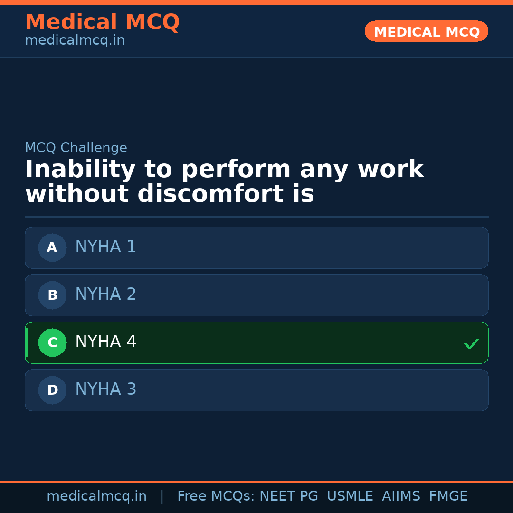Screen dimensions: 513x513
Task: Select answer option NYHA 3
Action: tap(256, 390)
